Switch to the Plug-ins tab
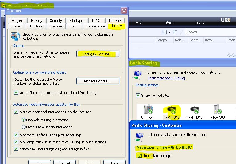Image resolution: width=236 pixels, height=164 pixels. 18,20
